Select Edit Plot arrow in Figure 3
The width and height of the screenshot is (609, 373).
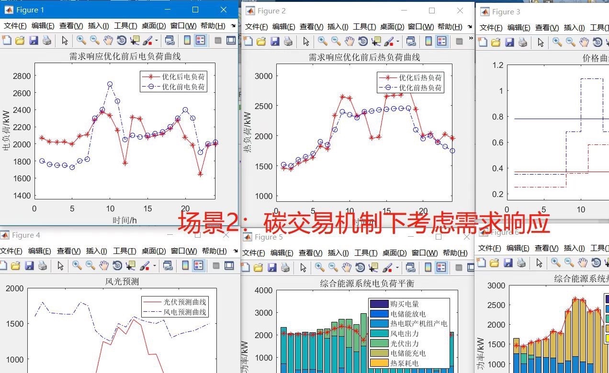tap(541, 43)
